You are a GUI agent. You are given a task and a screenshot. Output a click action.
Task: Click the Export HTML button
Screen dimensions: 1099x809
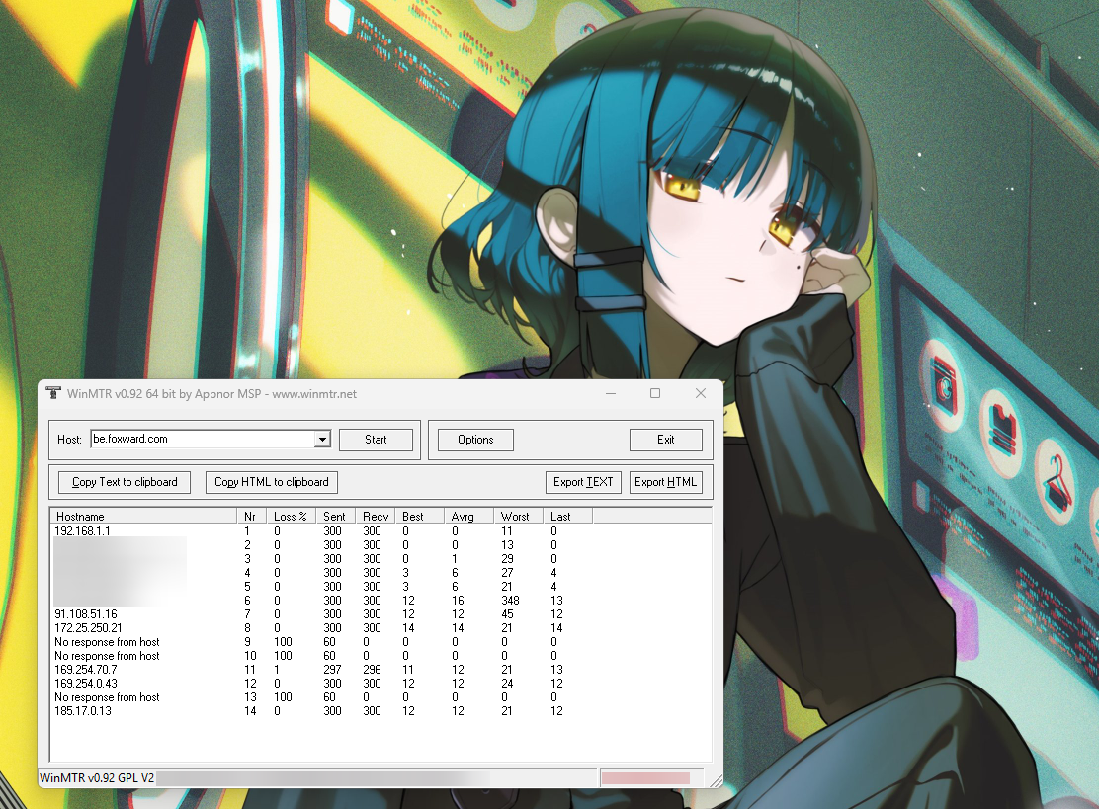click(x=666, y=483)
